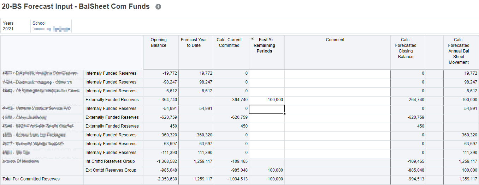Click the Comment cell in Ext Cmttd Reserves Group row
The height and width of the screenshot is (185, 479).
pyautogui.click(x=337, y=170)
